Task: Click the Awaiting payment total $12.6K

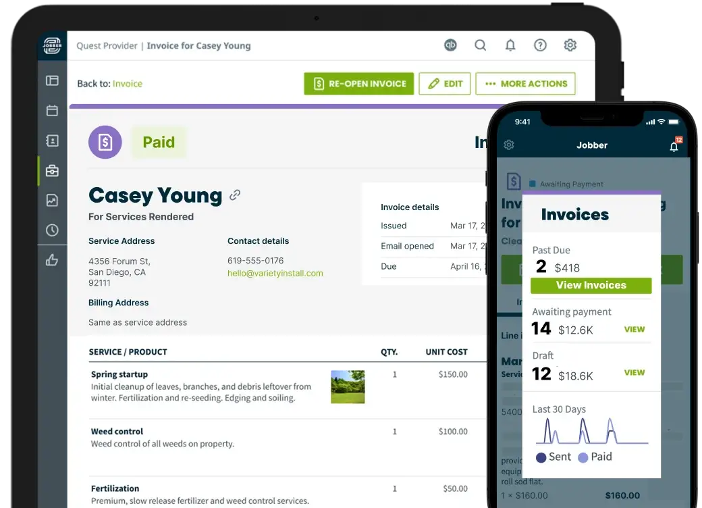Action: coord(576,330)
